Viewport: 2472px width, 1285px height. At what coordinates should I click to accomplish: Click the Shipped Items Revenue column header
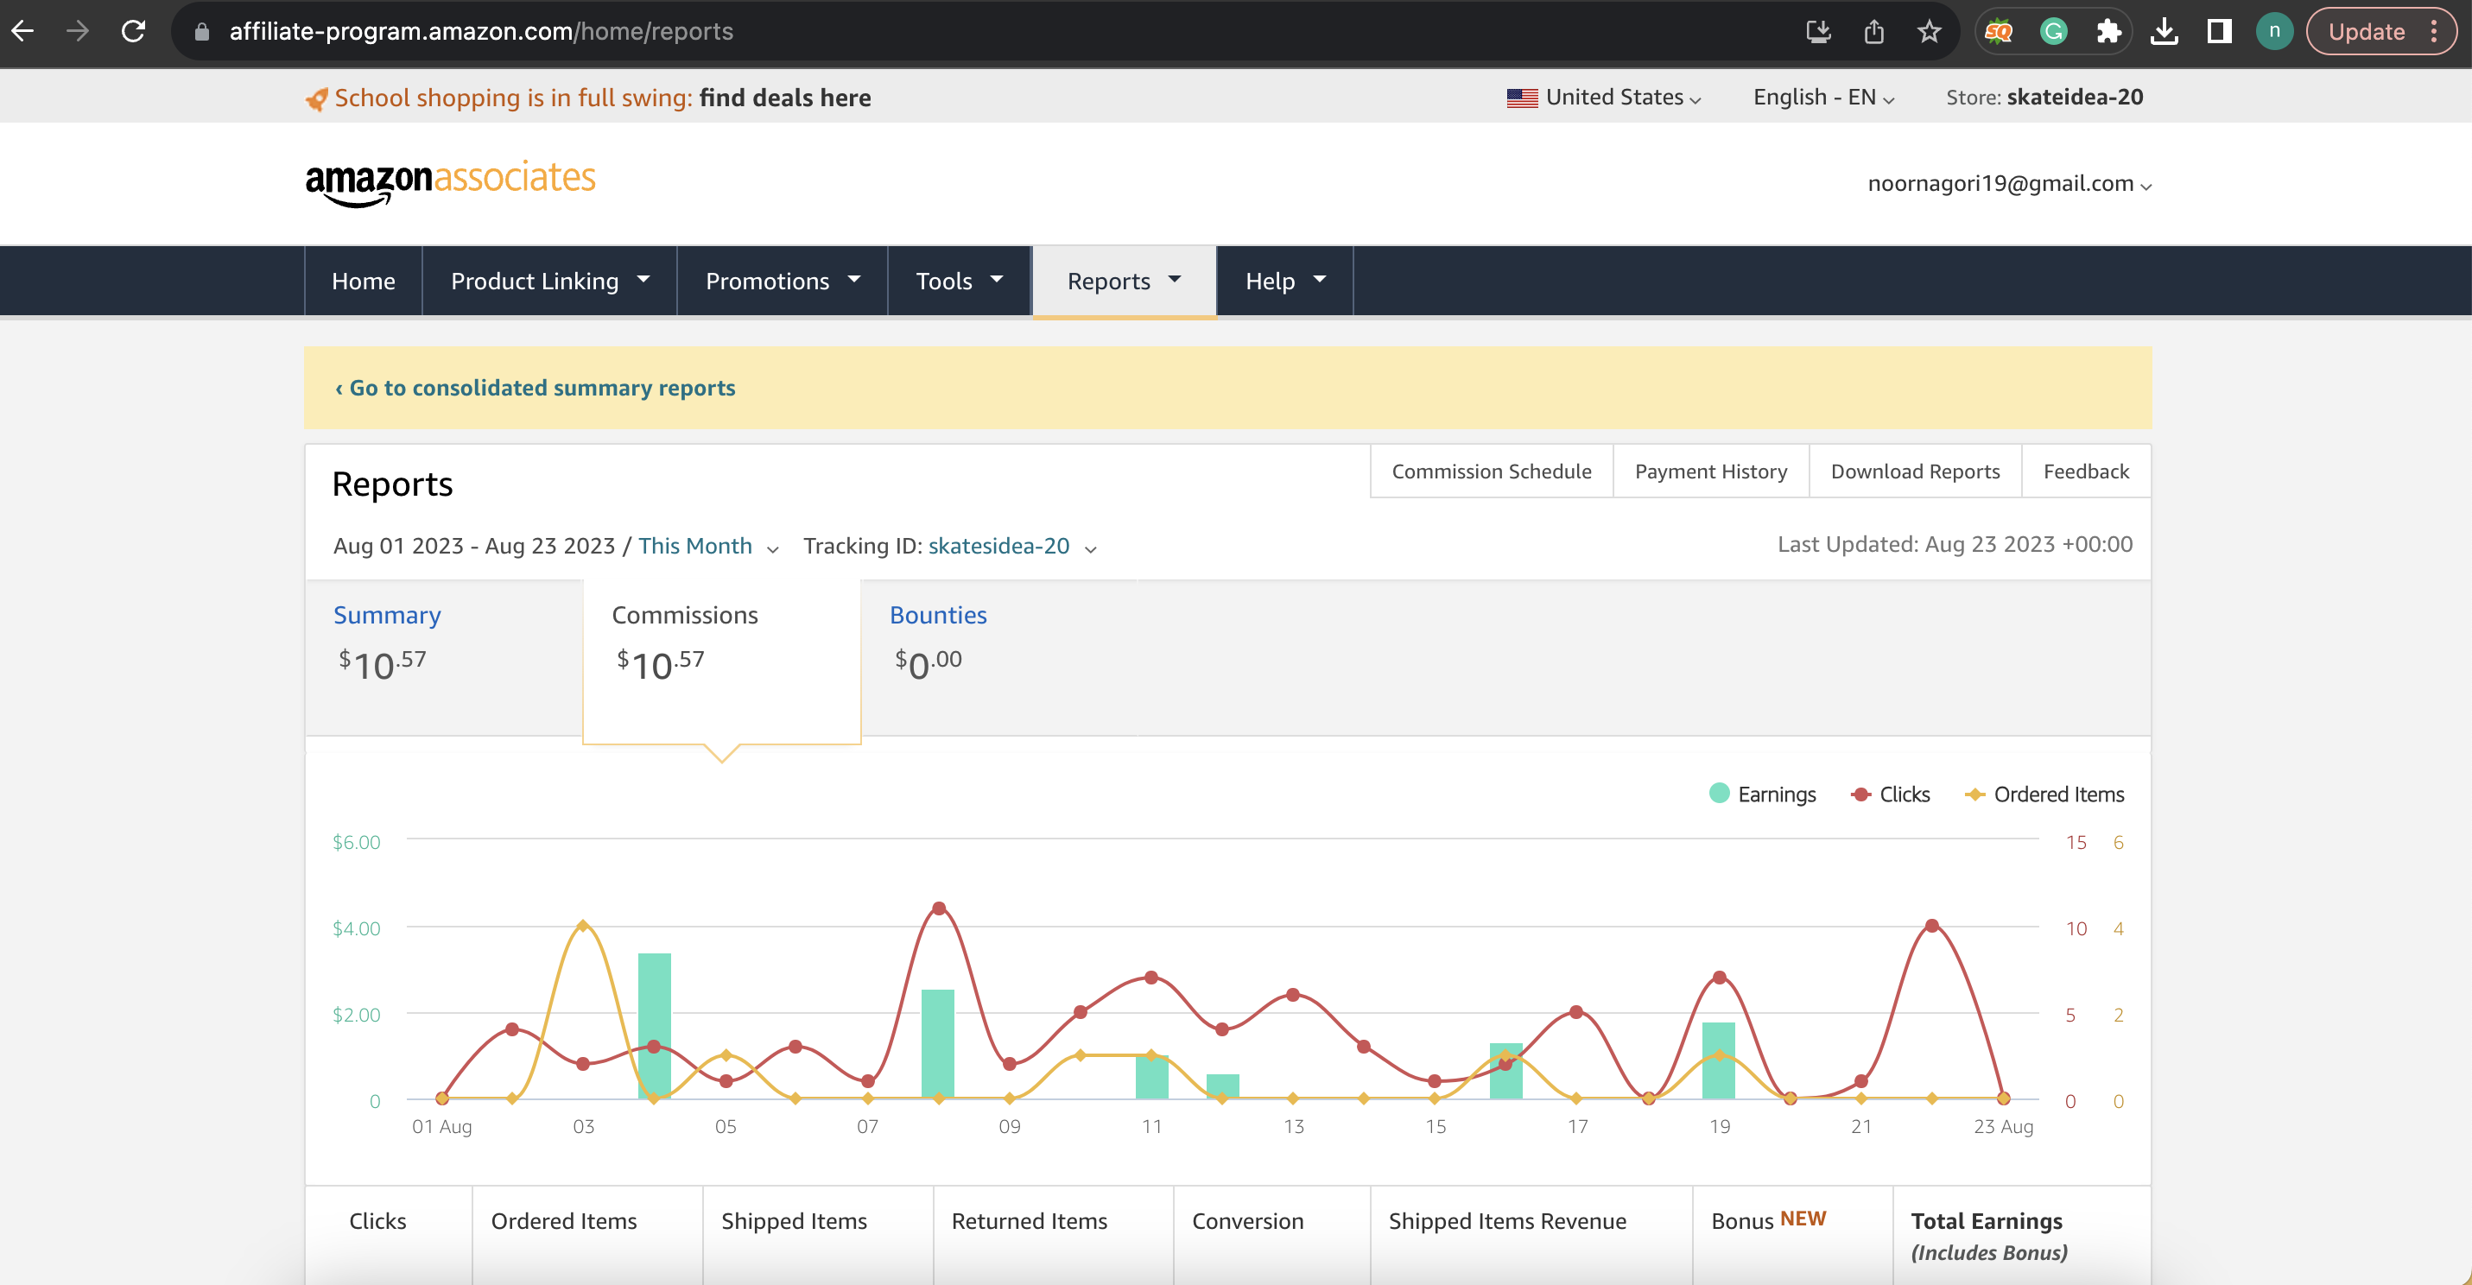[x=1506, y=1221]
